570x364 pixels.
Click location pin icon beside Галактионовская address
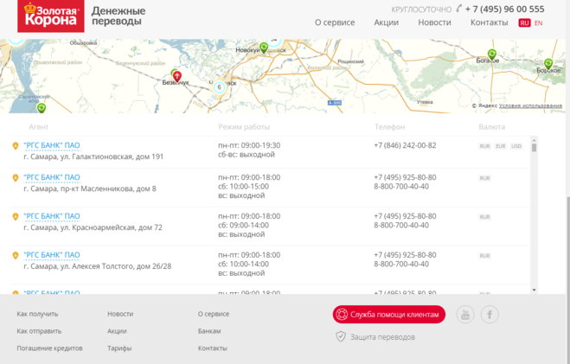[16, 146]
